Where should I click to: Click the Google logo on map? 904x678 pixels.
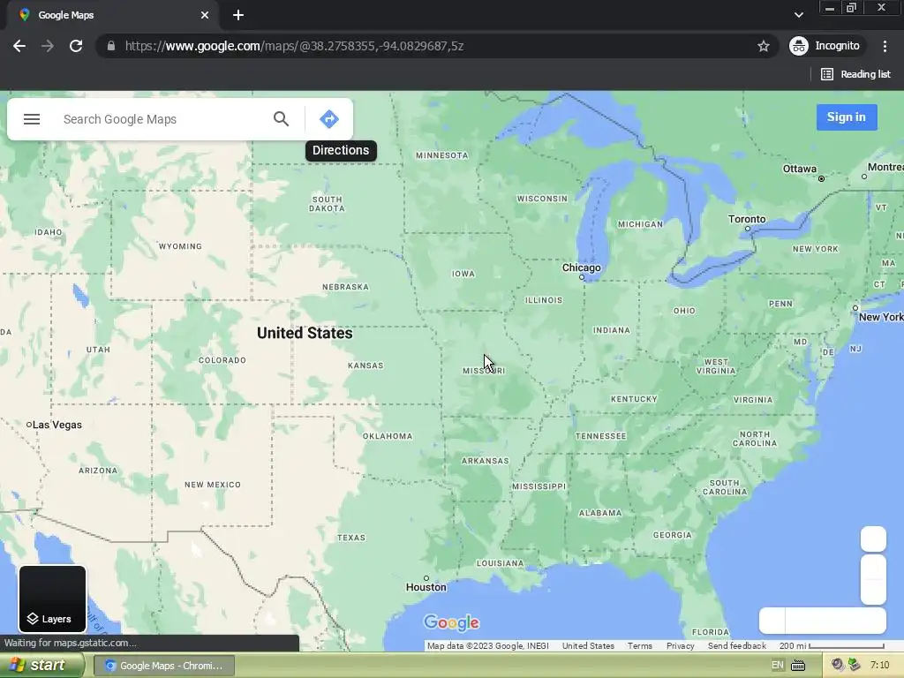click(x=451, y=622)
